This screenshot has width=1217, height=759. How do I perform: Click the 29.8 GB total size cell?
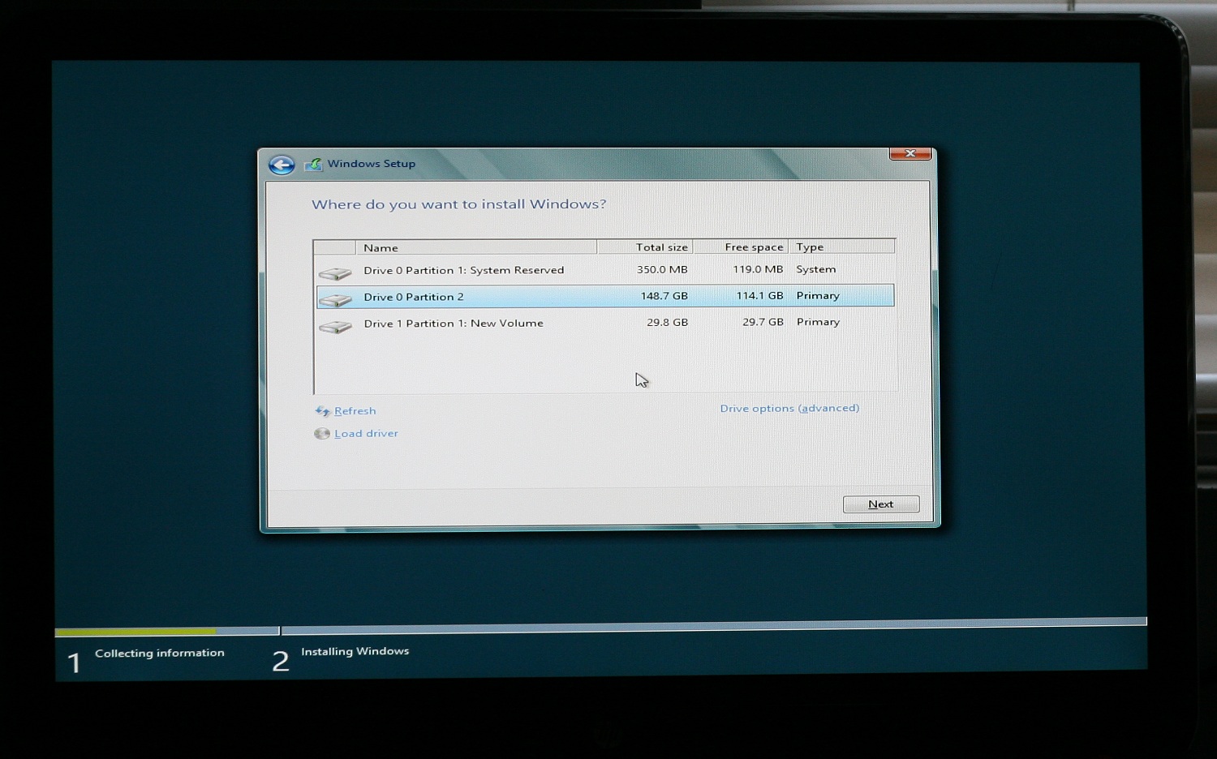[667, 322]
